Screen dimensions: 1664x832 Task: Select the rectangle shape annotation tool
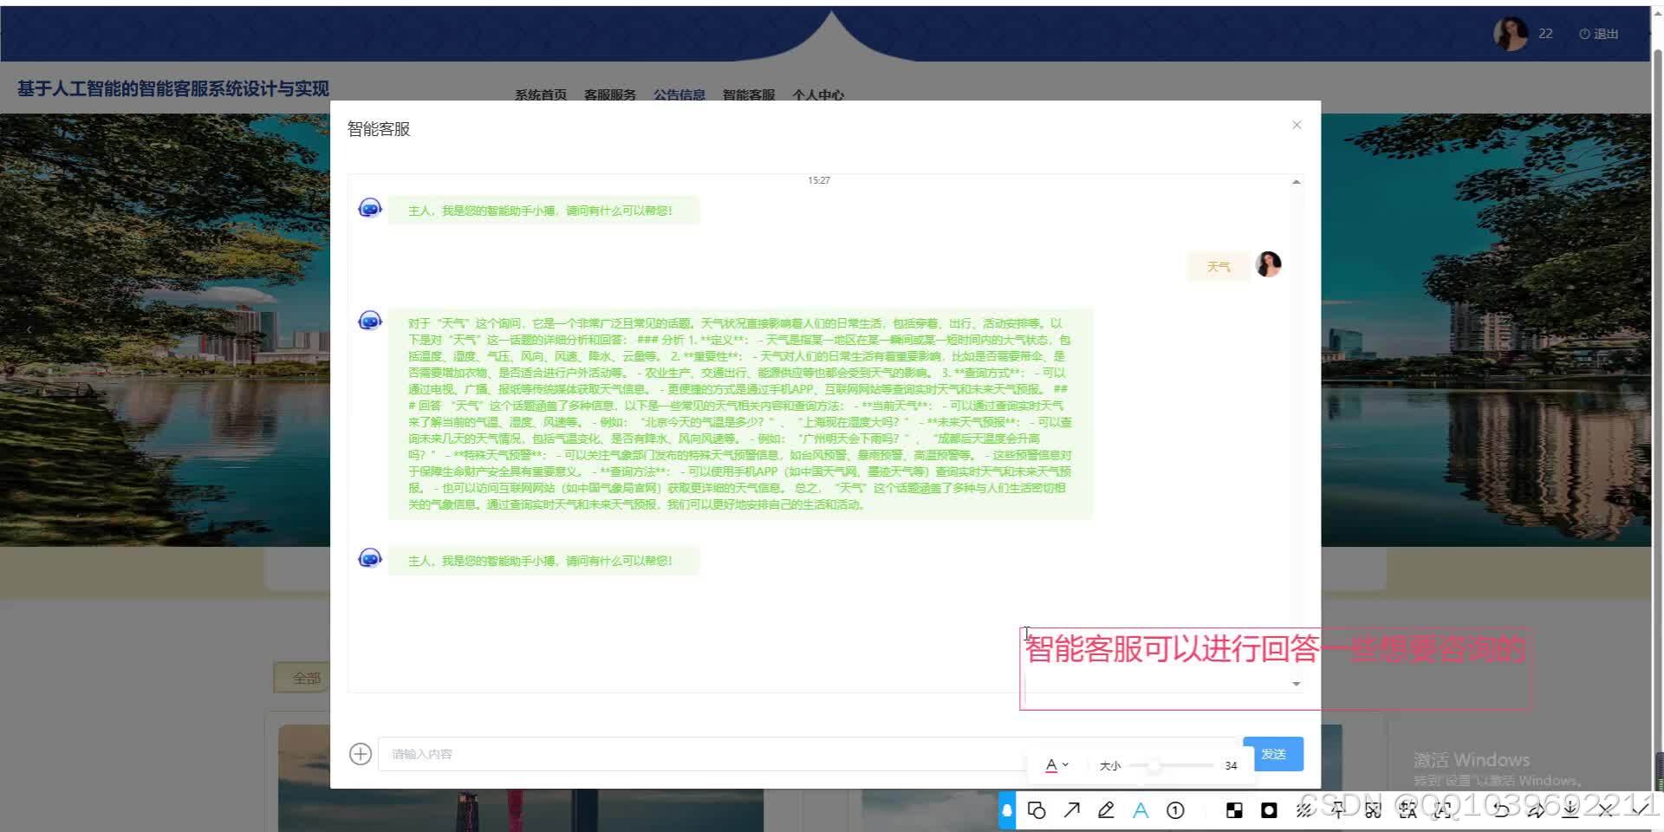tap(1037, 810)
